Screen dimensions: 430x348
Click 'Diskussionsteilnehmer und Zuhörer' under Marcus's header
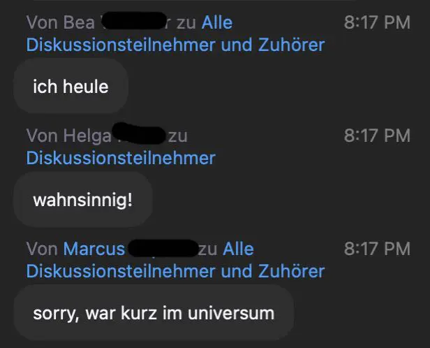[175, 271]
